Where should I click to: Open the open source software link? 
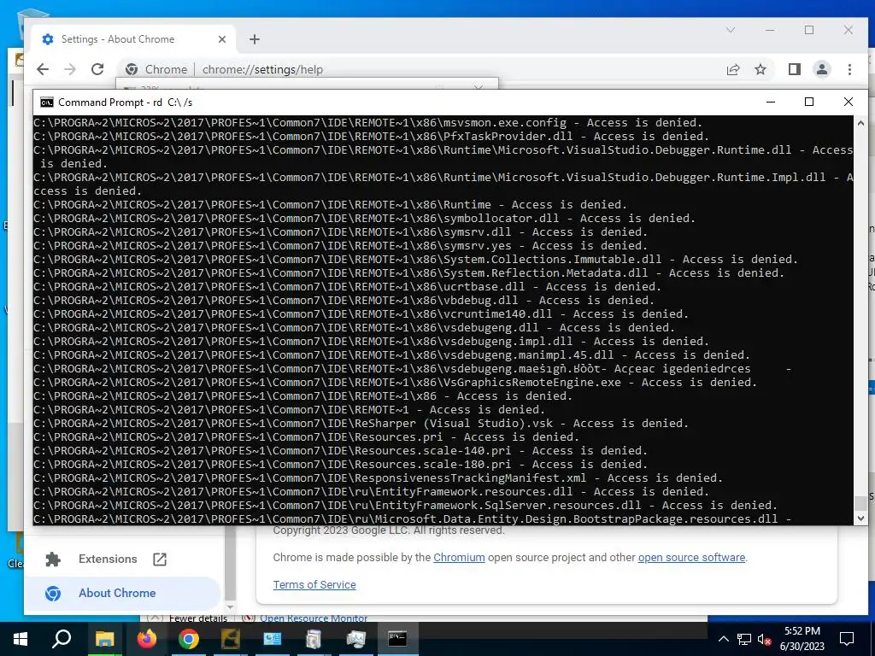(x=691, y=557)
